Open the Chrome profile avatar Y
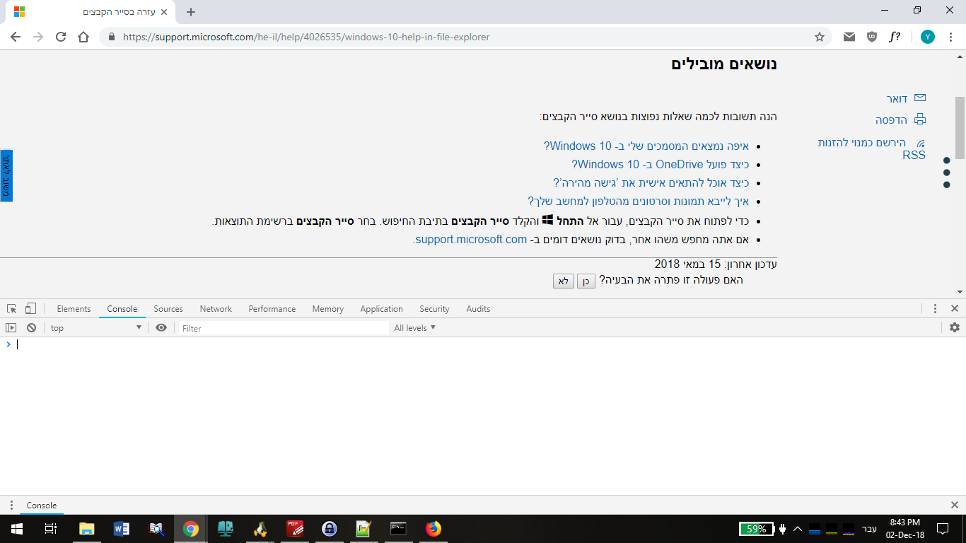This screenshot has width=966, height=543. click(x=928, y=37)
